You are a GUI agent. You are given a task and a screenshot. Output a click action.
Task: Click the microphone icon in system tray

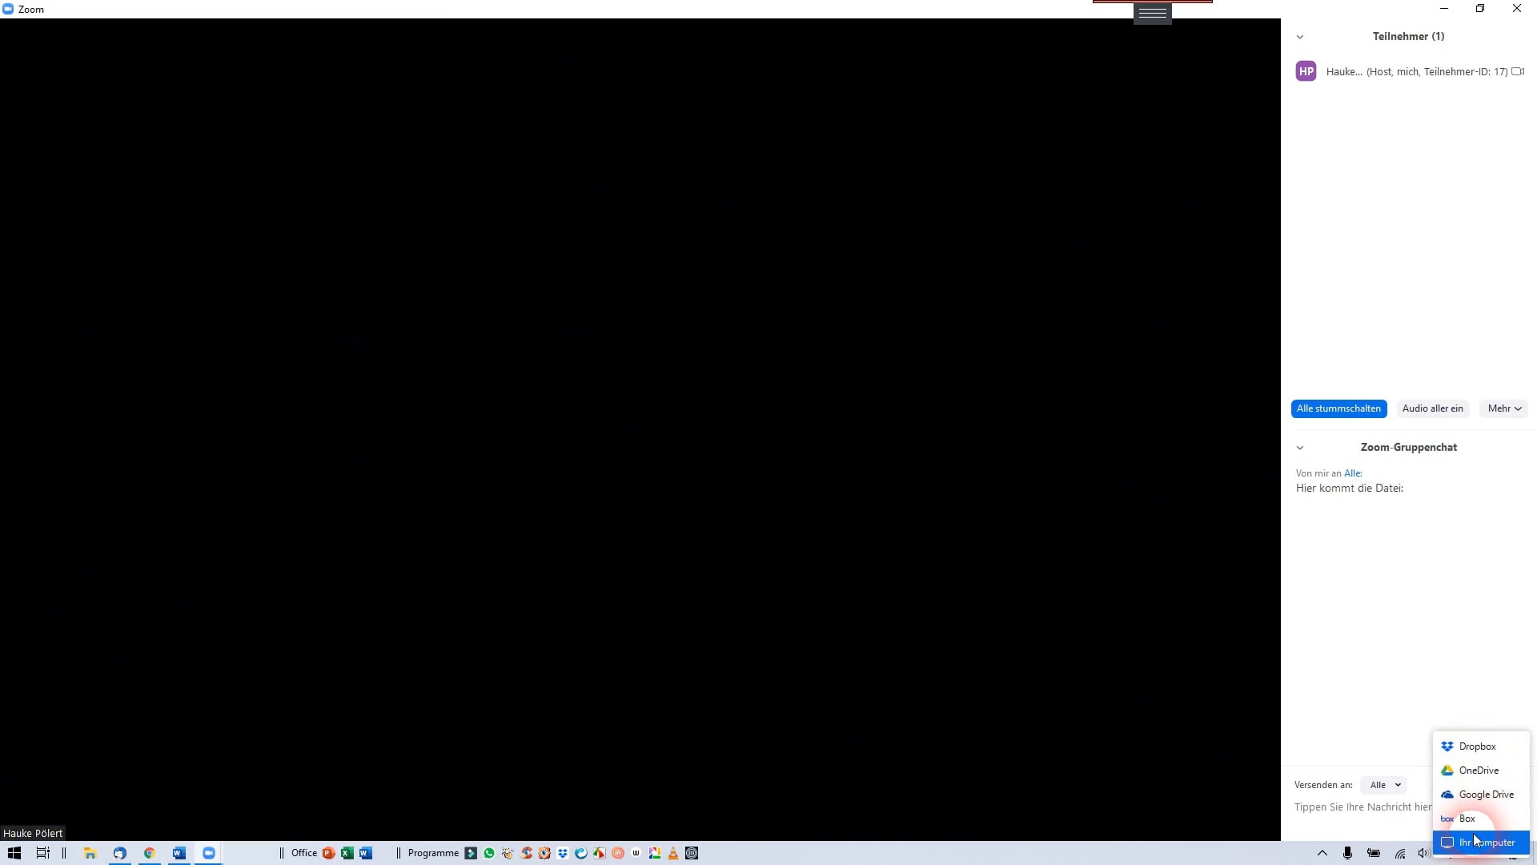pyautogui.click(x=1347, y=853)
